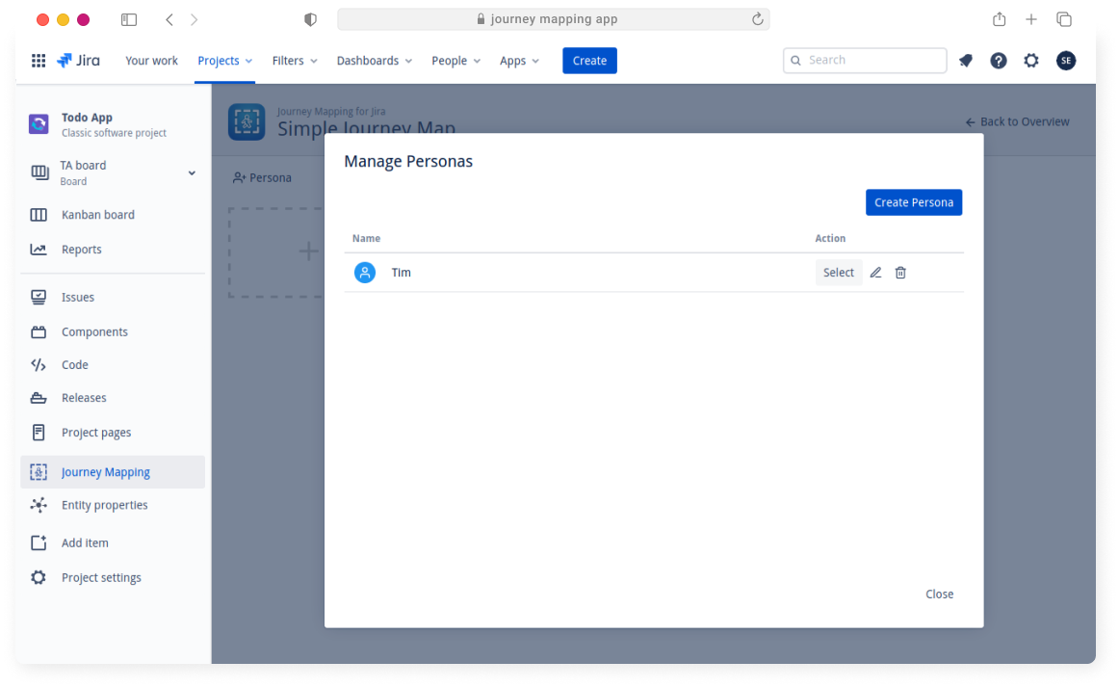Click the Tim persona name
Image resolution: width=1119 pixels, height=687 pixels.
coord(401,272)
